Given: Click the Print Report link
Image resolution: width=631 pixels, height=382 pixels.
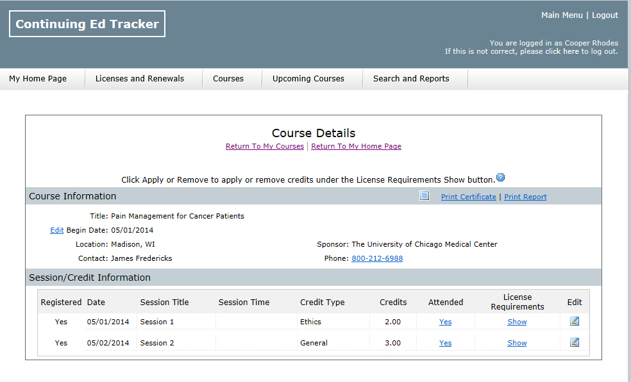Looking at the screenshot, I should click(525, 197).
